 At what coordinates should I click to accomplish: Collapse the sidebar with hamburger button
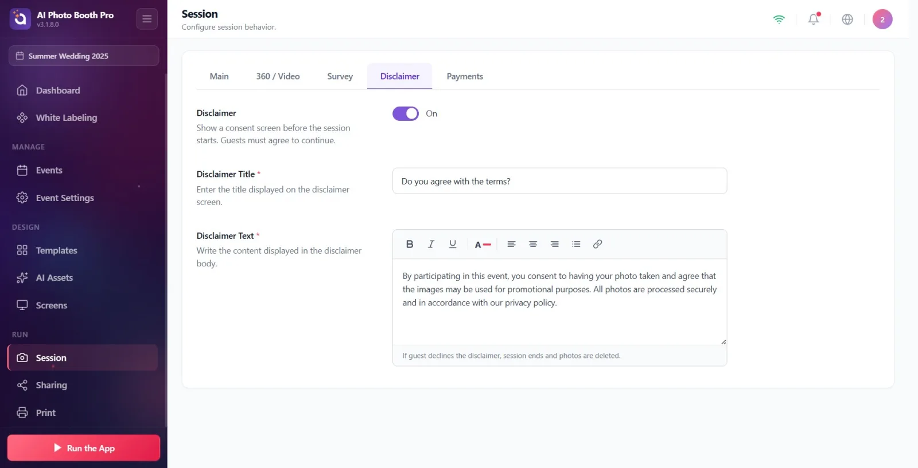tap(147, 19)
